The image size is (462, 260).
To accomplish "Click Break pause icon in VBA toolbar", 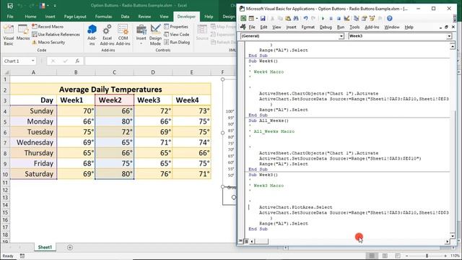I will point(331,18).
